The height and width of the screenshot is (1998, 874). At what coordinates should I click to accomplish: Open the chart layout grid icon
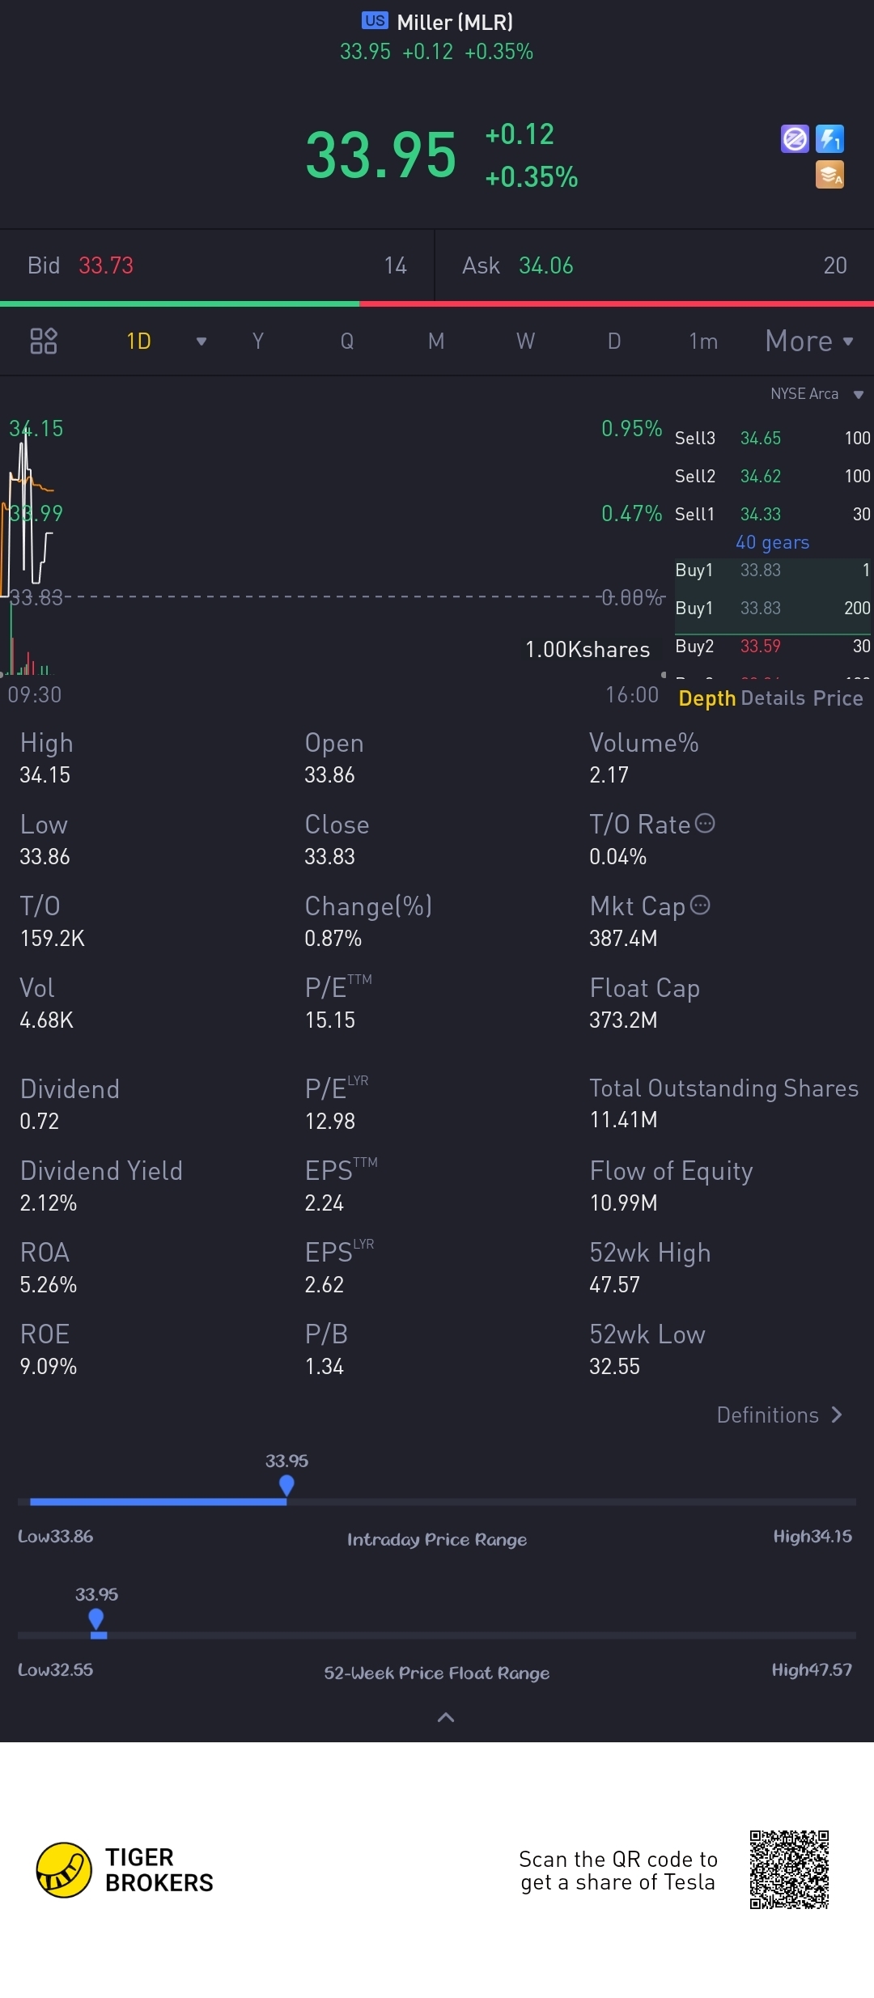pos(43,341)
